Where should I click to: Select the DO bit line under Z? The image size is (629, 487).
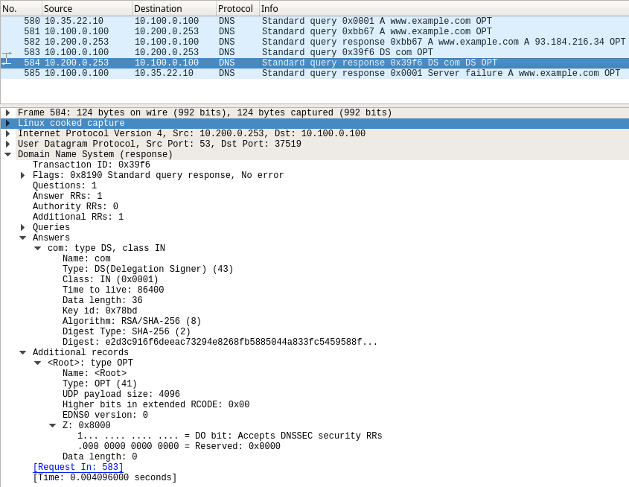[229, 436]
